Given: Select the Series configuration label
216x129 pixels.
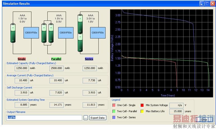Looking at the screenshot, I should point(89,59).
